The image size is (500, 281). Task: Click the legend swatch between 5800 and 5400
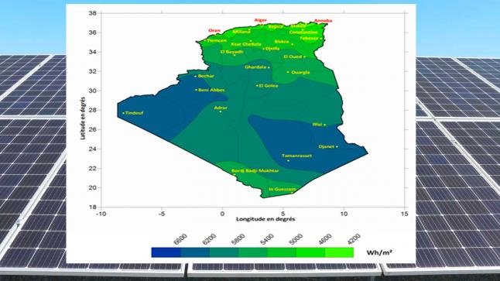pos(253,252)
